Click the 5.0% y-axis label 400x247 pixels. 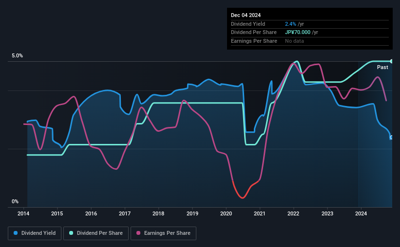point(17,56)
